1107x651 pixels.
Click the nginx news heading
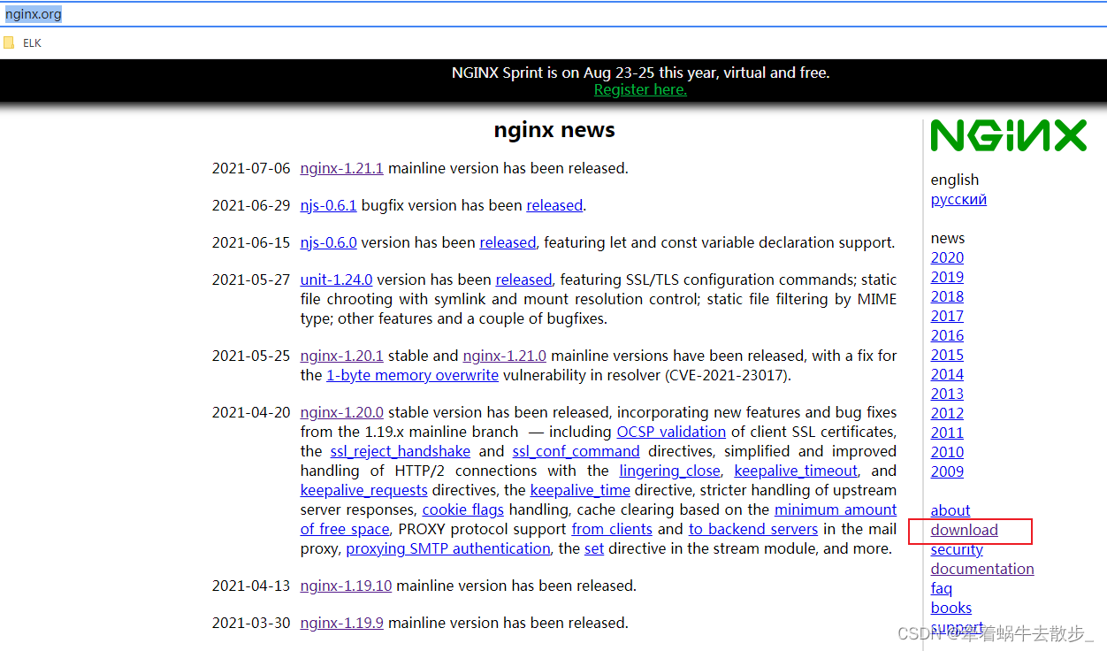click(x=554, y=130)
